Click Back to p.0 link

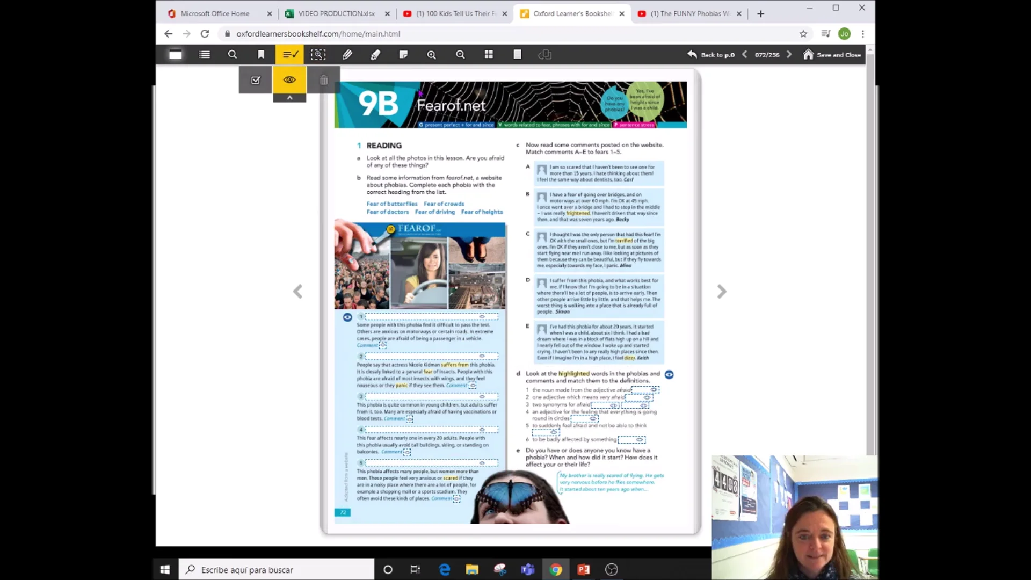pyautogui.click(x=711, y=55)
